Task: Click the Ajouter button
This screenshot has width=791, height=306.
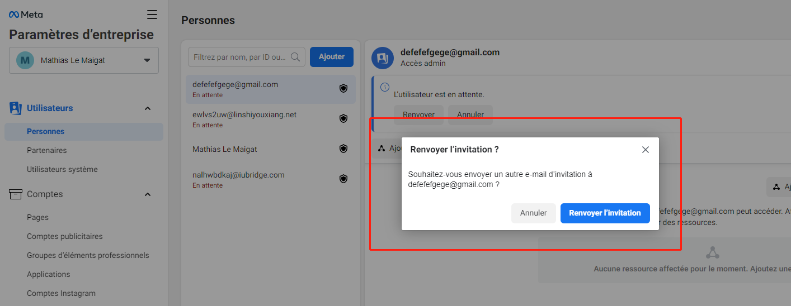Action: pyautogui.click(x=332, y=56)
